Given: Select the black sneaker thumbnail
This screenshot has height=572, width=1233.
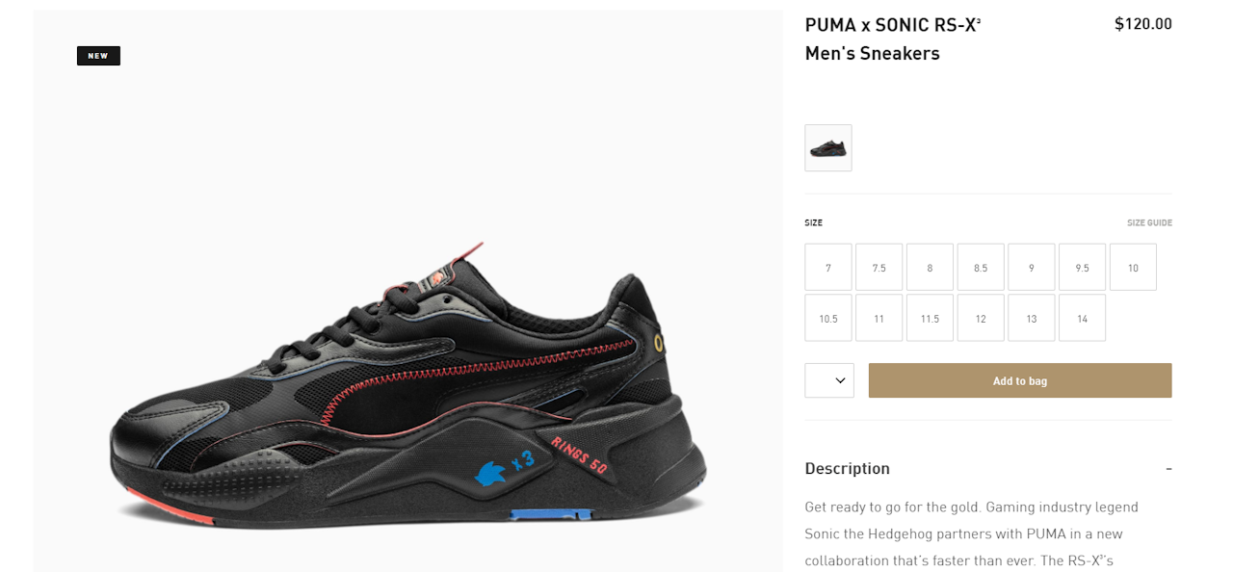Looking at the screenshot, I should click(828, 147).
